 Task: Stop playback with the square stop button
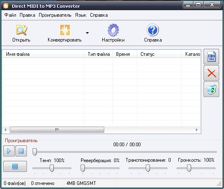pos(21,151)
